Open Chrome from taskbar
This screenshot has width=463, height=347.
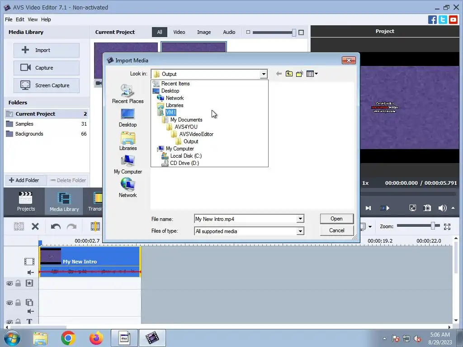pos(68,338)
